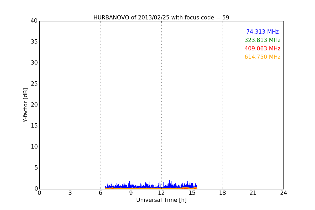The image size is (315, 210).
Task: Click the y-axis tick label 10
Action: [x=34, y=147]
